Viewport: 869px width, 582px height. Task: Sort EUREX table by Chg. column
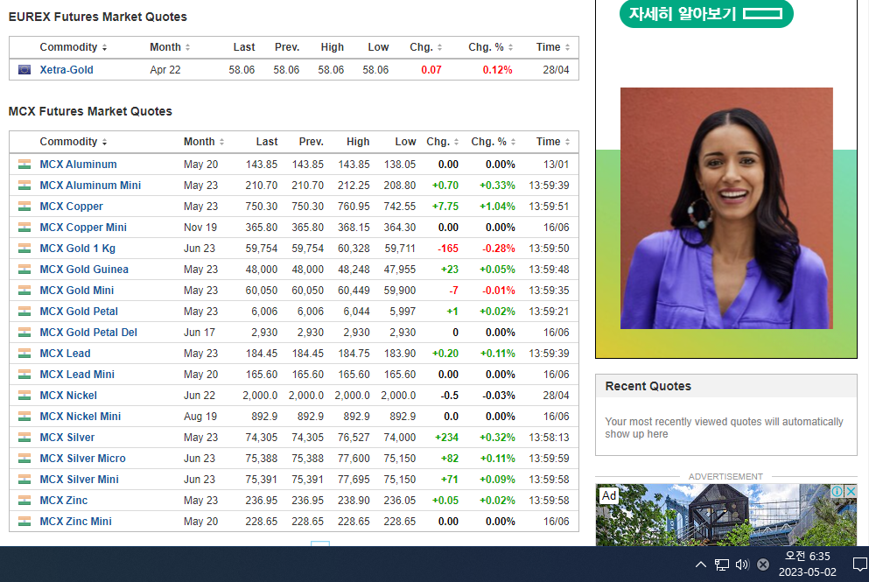click(x=425, y=47)
